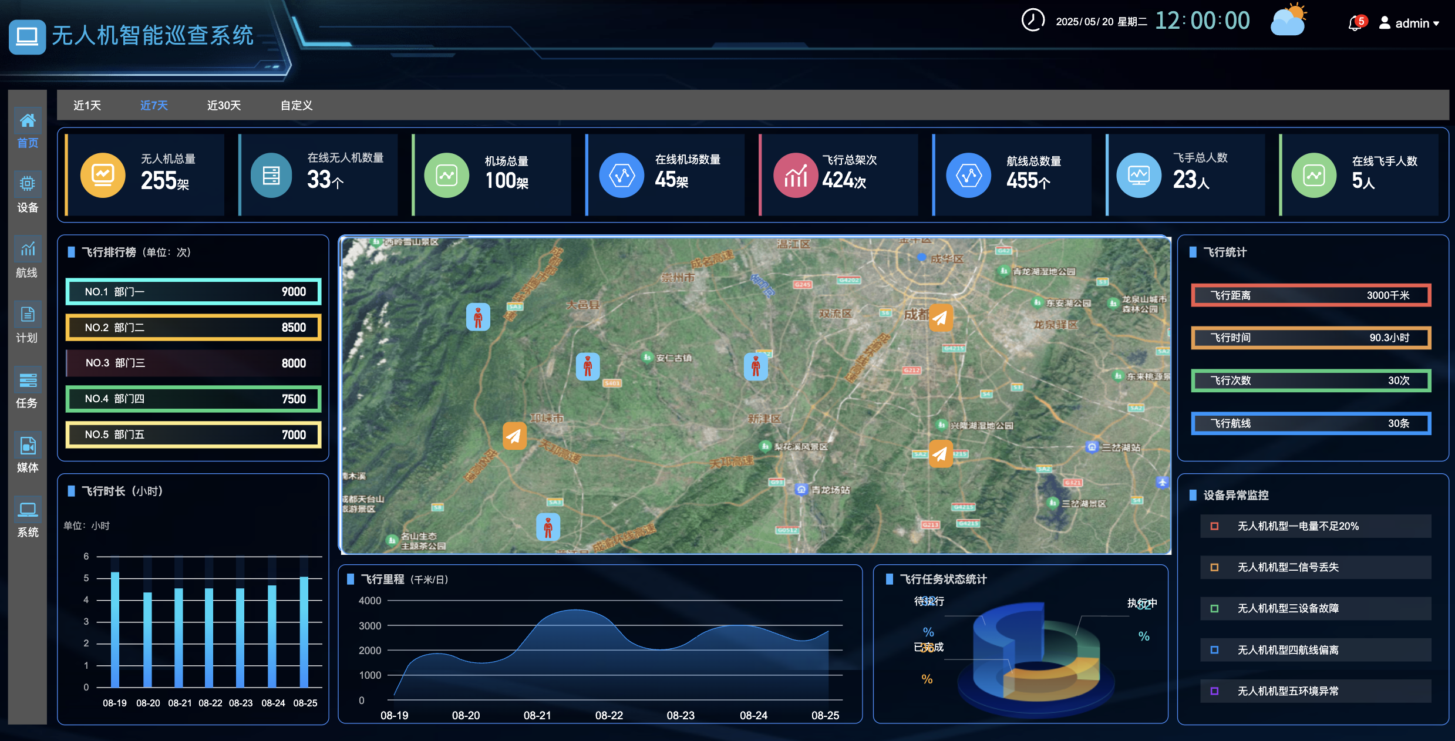The width and height of the screenshot is (1455, 741).
Task: Select the 近1天 time range tab
Action: [x=87, y=105]
